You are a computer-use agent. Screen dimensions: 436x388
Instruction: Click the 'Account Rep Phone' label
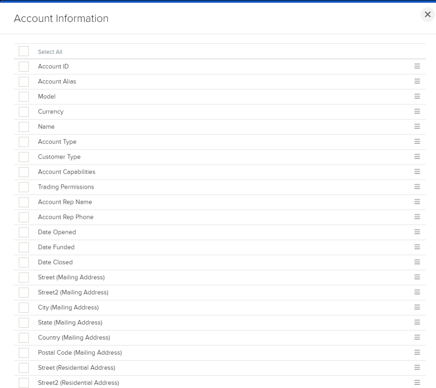[65, 217]
